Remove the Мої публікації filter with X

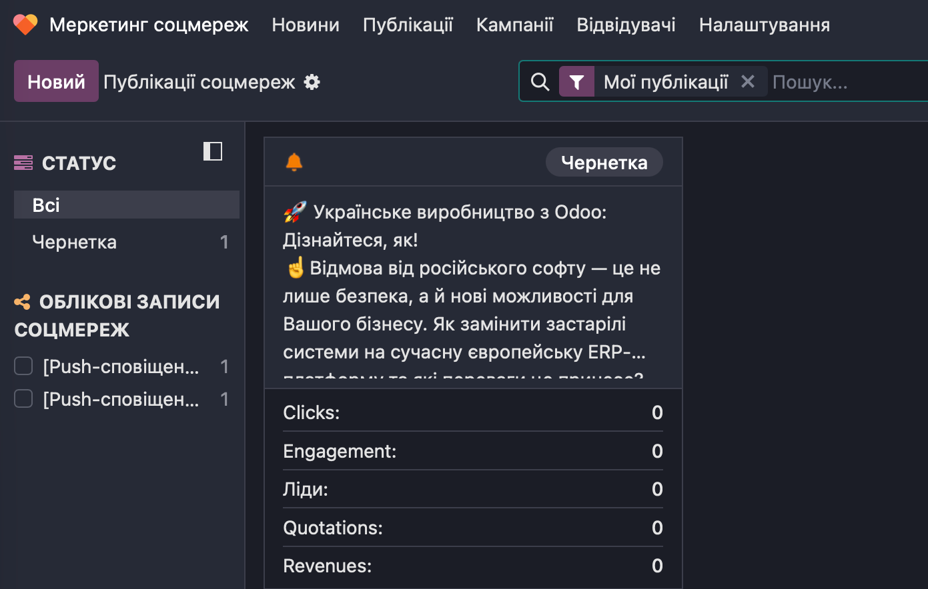pos(748,81)
